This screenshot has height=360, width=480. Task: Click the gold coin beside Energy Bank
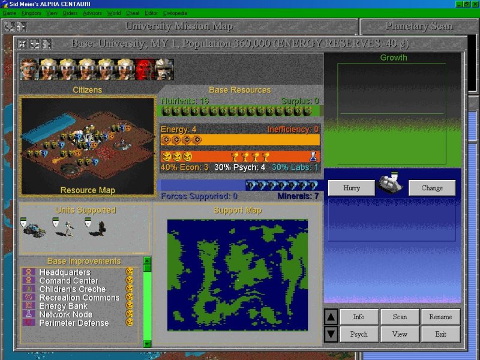pyautogui.click(x=130, y=305)
